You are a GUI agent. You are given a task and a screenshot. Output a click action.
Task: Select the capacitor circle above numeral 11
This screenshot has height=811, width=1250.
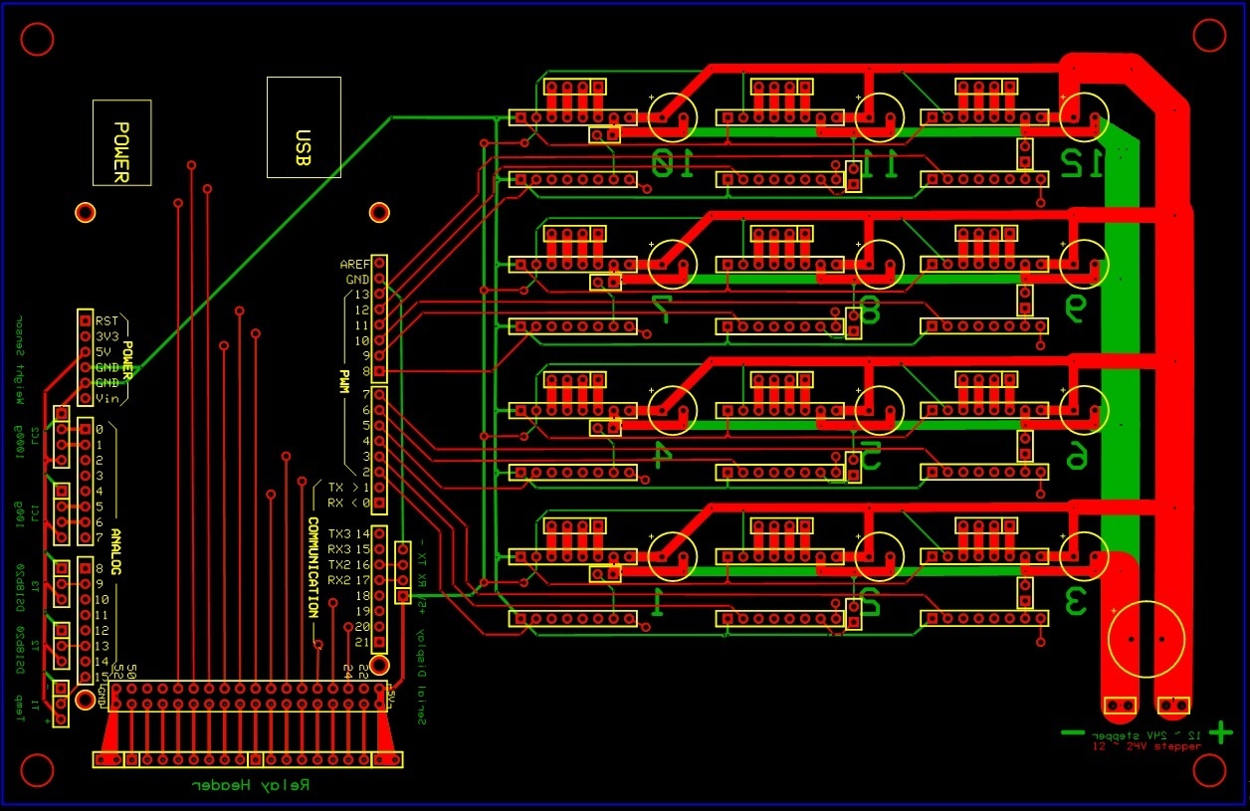tap(879, 116)
